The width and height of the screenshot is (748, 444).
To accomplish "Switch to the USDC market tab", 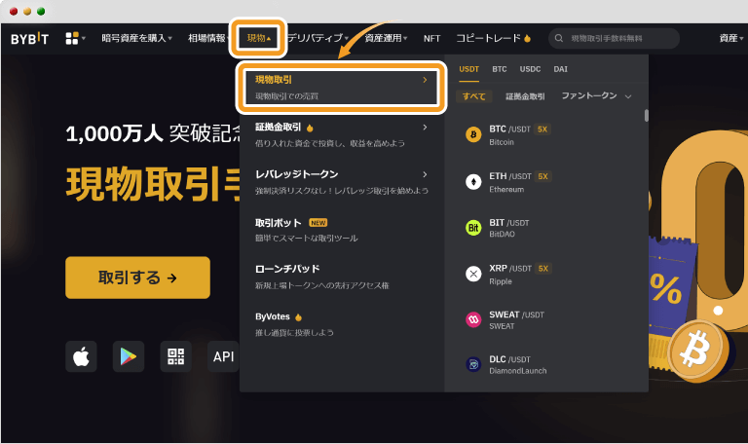I will click(530, 69).
